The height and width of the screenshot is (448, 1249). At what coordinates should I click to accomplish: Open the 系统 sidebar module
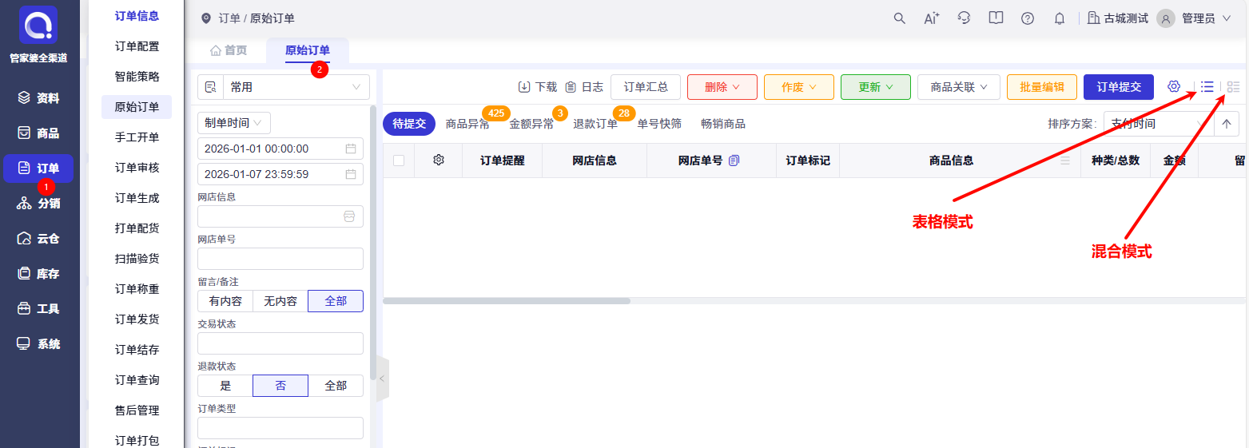point(38,344)
